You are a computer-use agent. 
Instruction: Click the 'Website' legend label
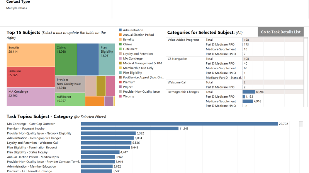click(129, 96)
